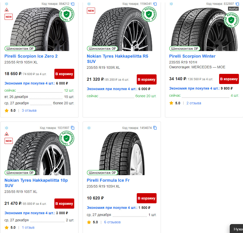Click free Шиномонтаж 0₽ label on Hakkapeliitta 10p

tap(20, 173)
